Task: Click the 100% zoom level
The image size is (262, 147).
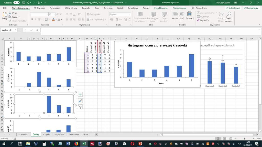Action: pos(258,139)
